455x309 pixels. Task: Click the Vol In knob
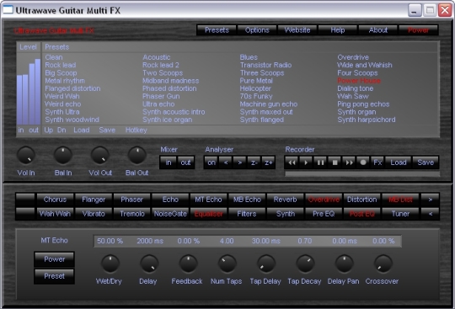[26, 155]
